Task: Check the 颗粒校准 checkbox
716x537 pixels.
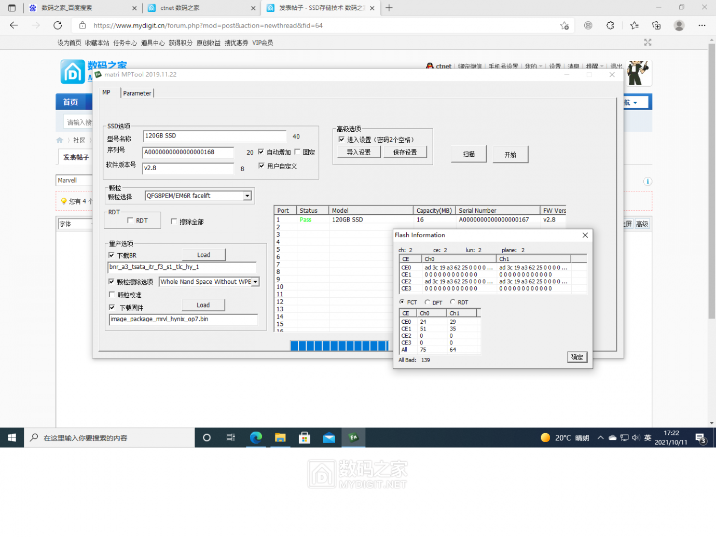Action: pos(112,294)
